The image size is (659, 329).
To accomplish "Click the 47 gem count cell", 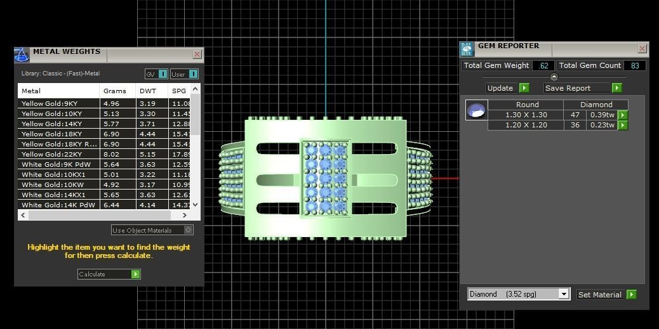I will coord(575,115).
